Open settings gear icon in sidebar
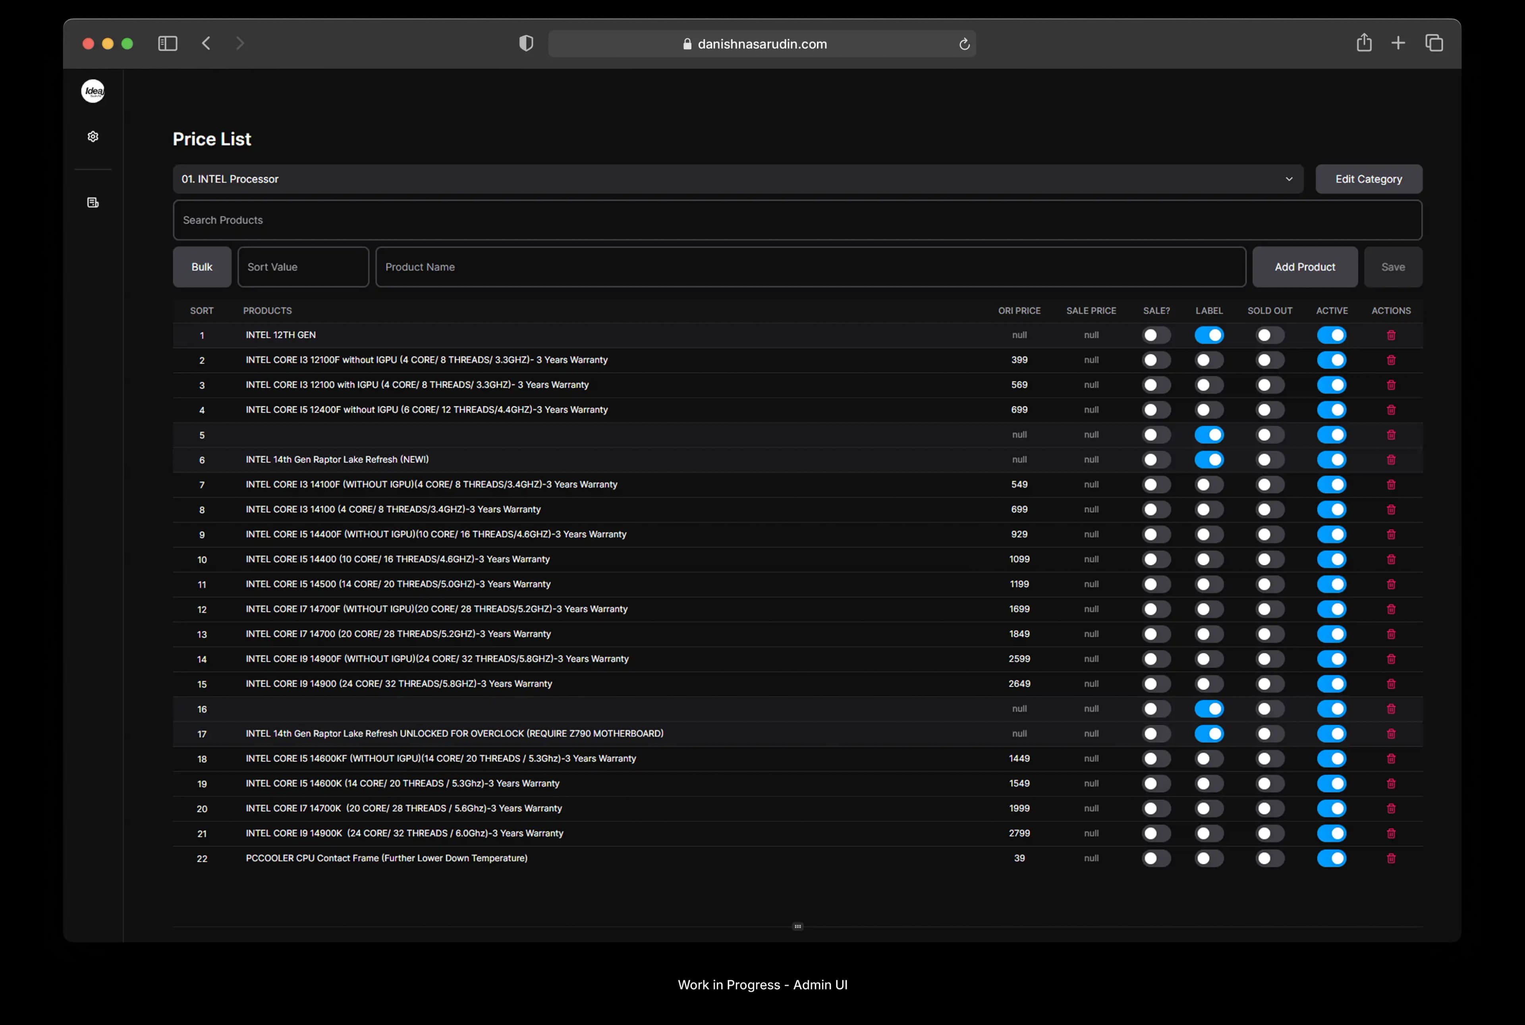1525x1025 pixels. pyautogui.click(x=93, y=137)
